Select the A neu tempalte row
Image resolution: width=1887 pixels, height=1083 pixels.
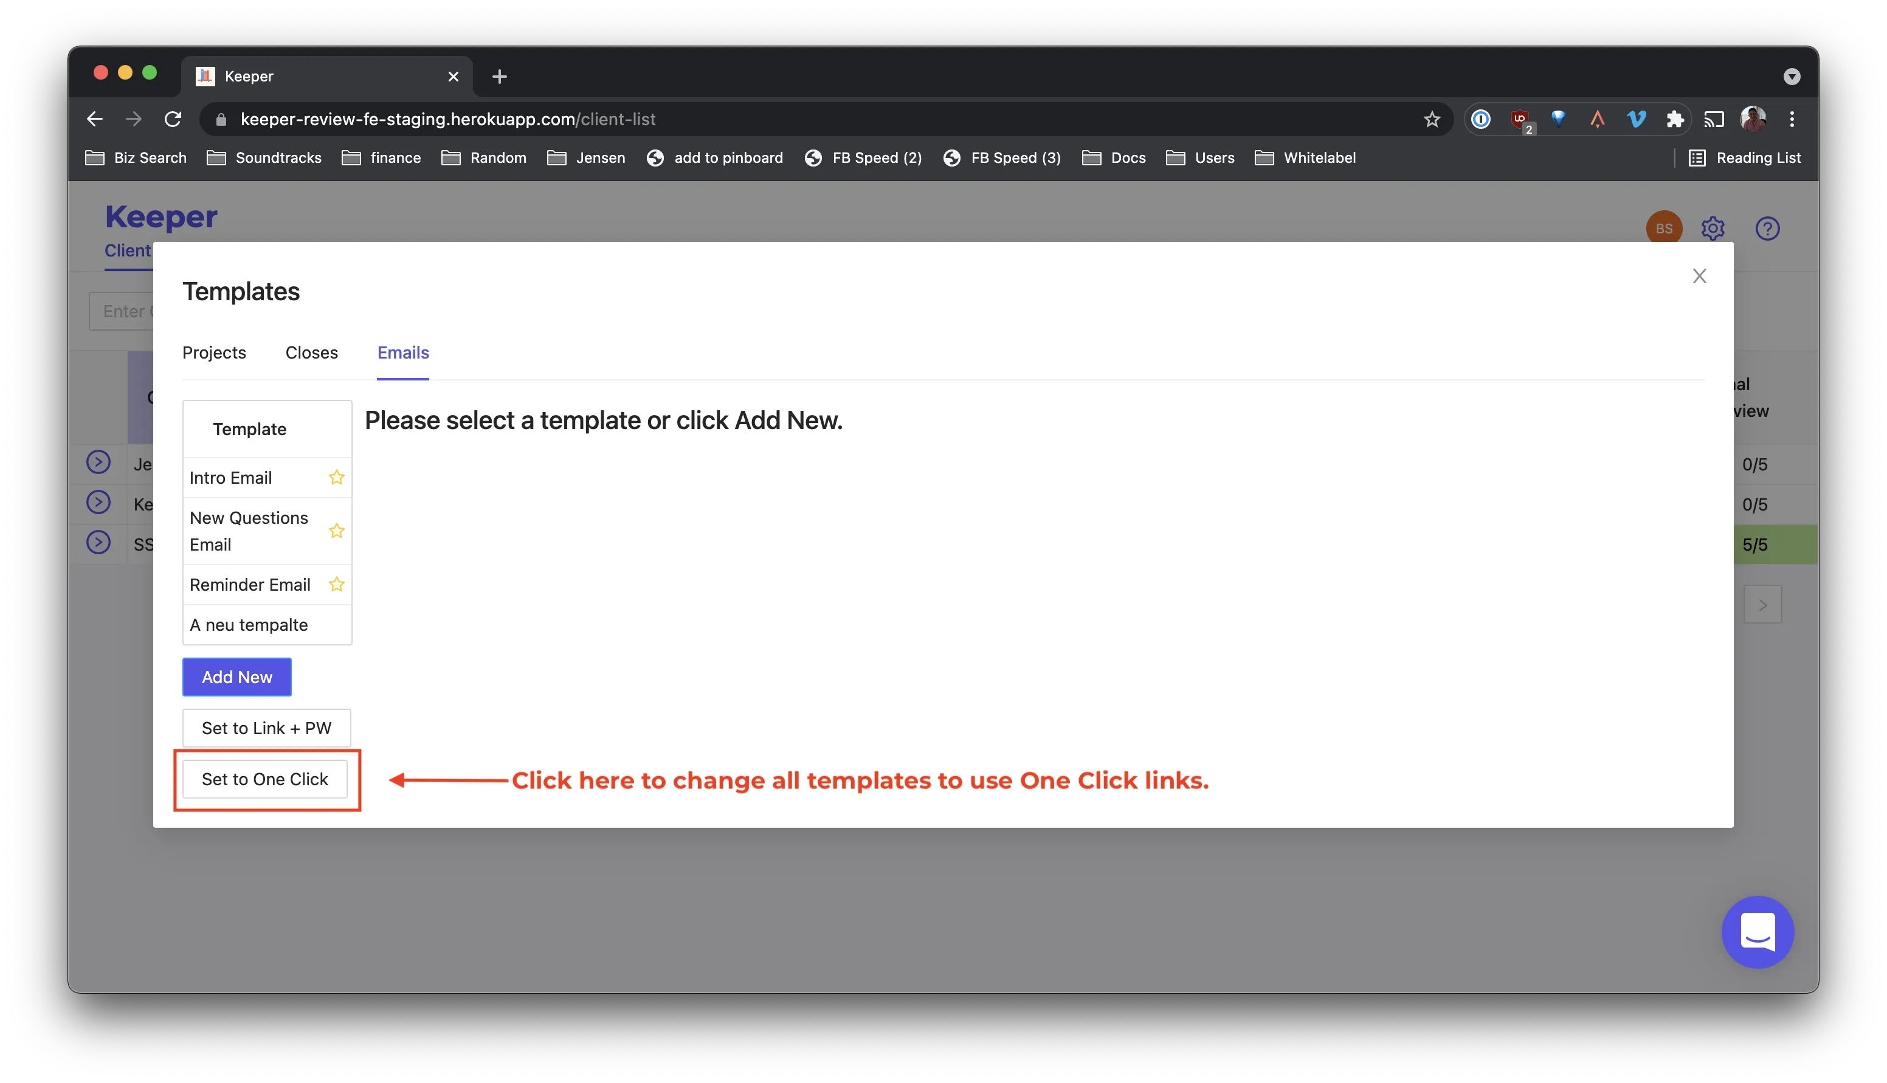coord(267,625)
